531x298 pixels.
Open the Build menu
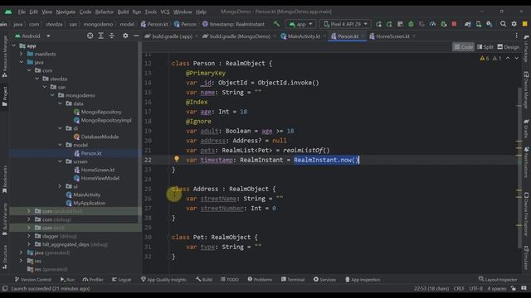[x=123, y=12]
